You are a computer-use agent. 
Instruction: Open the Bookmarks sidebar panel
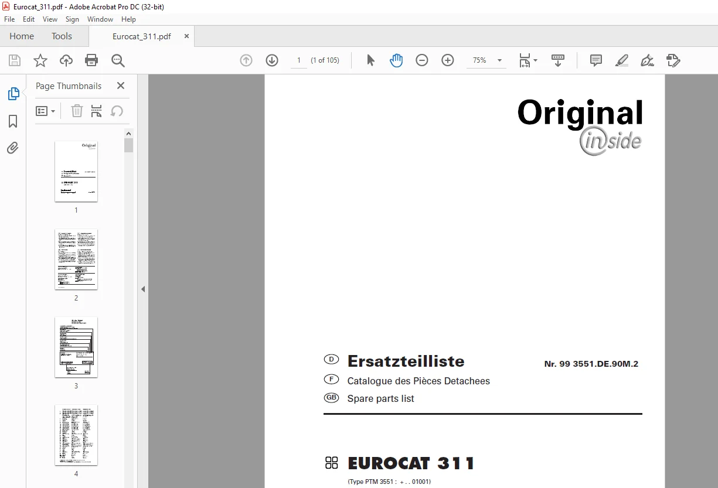tap(13, 121)
